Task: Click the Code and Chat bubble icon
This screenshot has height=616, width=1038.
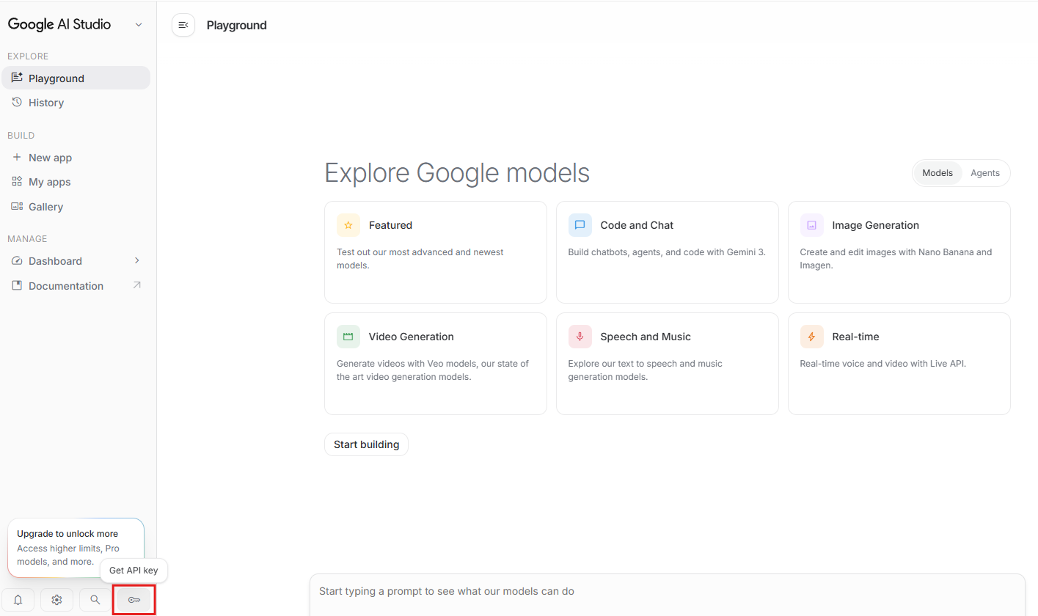Action: click(x=580, y=225)
